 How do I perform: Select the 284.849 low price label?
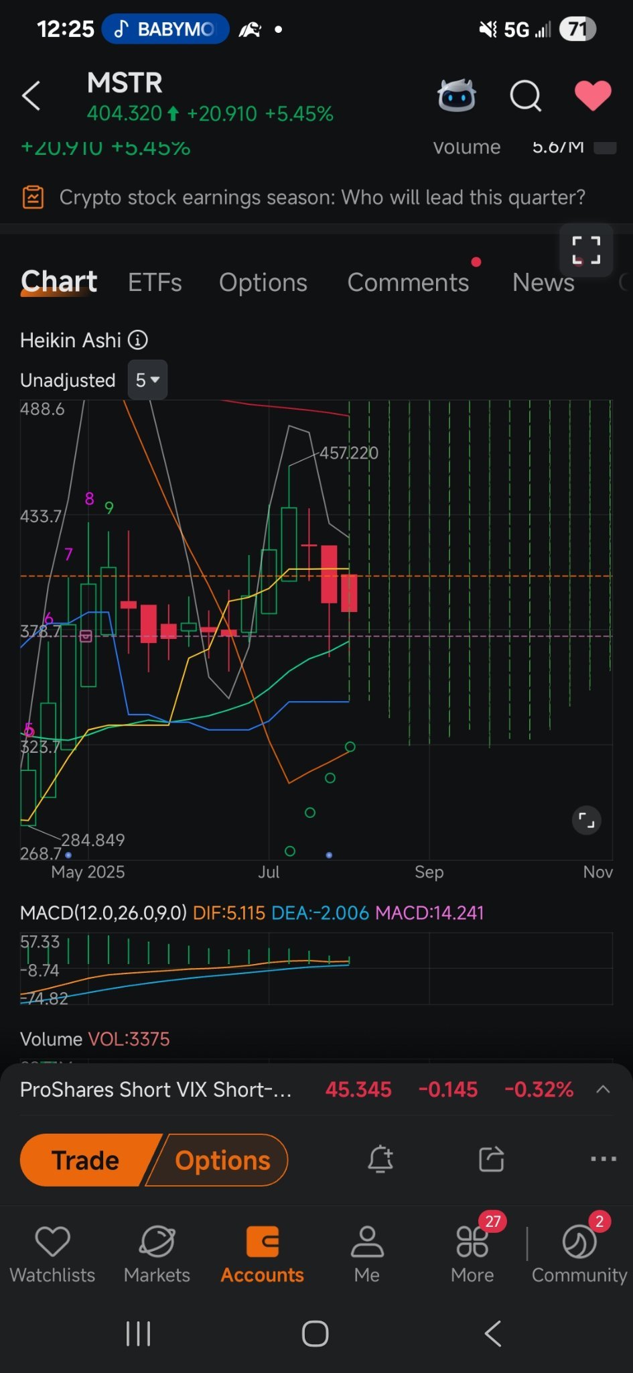click(93, 840)
